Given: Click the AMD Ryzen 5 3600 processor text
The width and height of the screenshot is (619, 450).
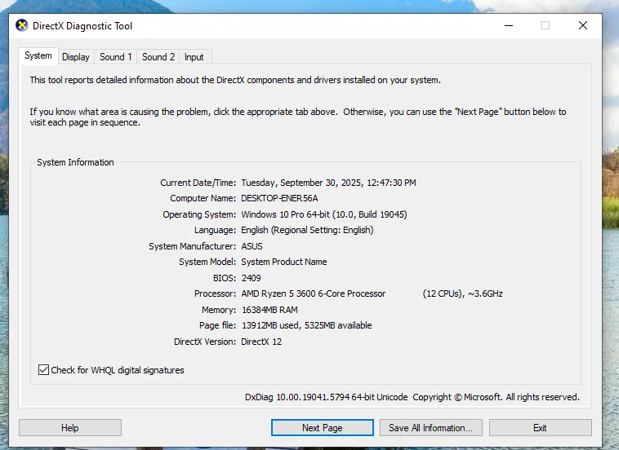Looking at the screenshot, I should coord(313,293).
